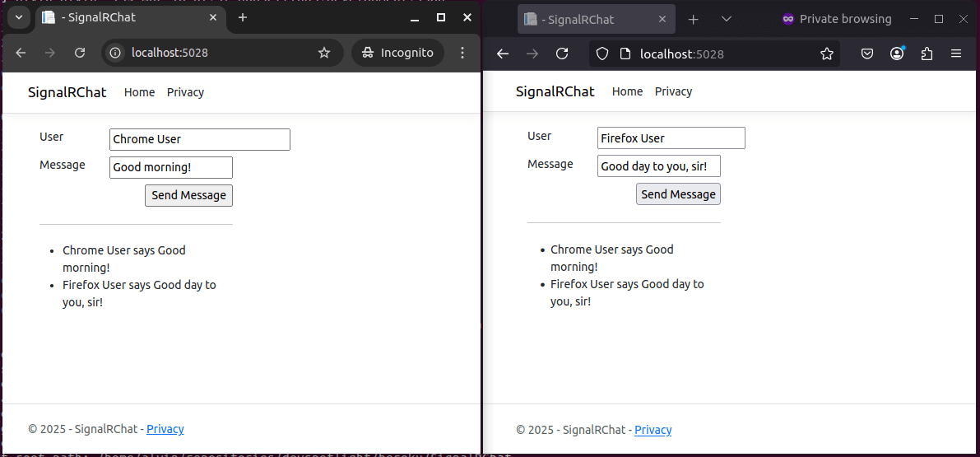Click Firefox's back arrow button
This screenshot has width=980, height=457.
pyautogui.click(x=503, y=54)
